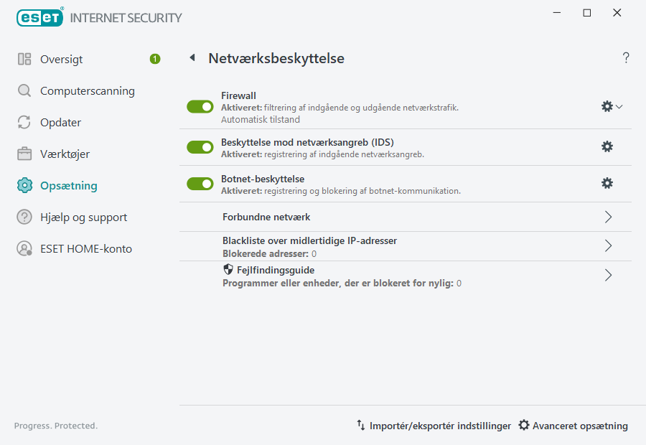Image resolution: width=646 pixels, height=445 pixels.
Task: Click the help question mark icon
Action: (625, 57)
